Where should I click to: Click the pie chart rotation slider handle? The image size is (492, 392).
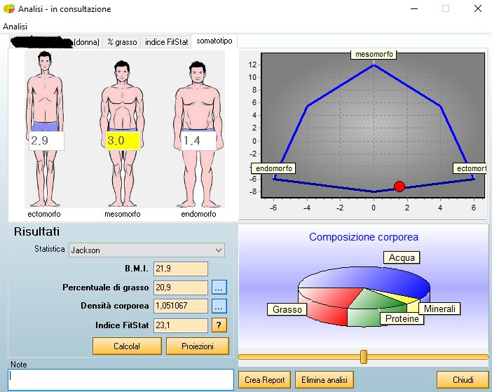pyautogui.click(x=363, y=357)
